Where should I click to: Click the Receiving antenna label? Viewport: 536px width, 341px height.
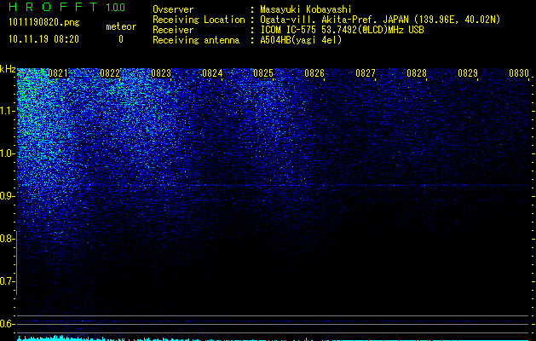196,40
